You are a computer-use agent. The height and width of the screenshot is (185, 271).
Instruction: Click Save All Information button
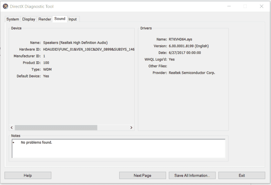click(192, 176)
